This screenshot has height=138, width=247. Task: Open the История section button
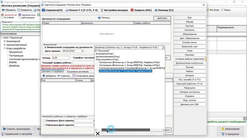189,76
